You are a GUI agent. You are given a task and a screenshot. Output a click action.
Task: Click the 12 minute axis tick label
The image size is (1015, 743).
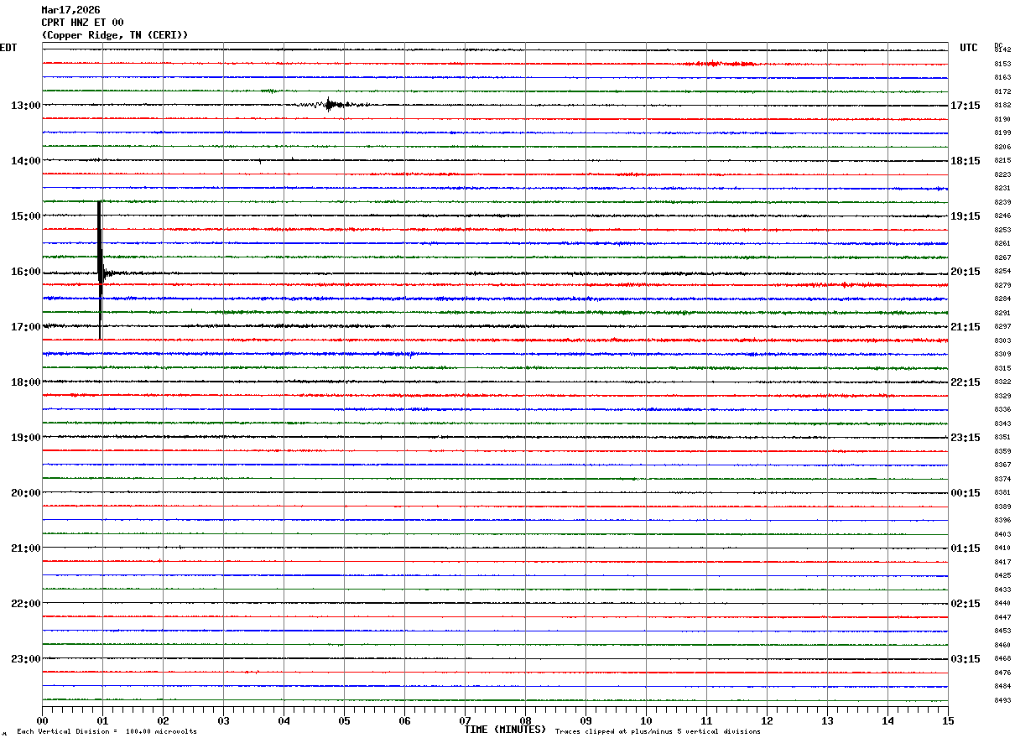(x=767, y=720)
